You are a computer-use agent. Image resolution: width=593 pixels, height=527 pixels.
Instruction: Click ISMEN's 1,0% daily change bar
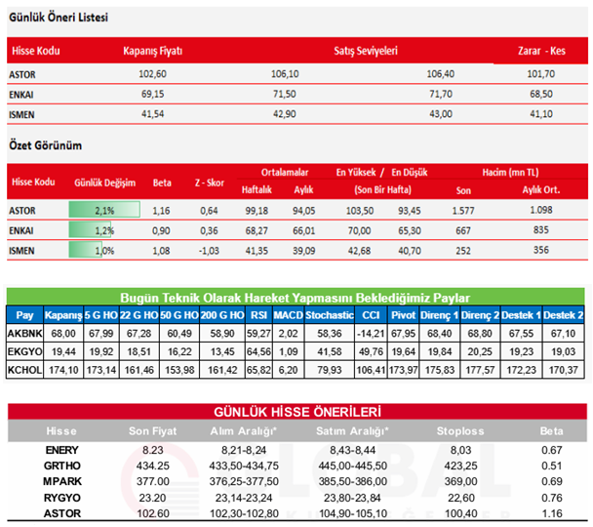[x=87, y=250]
